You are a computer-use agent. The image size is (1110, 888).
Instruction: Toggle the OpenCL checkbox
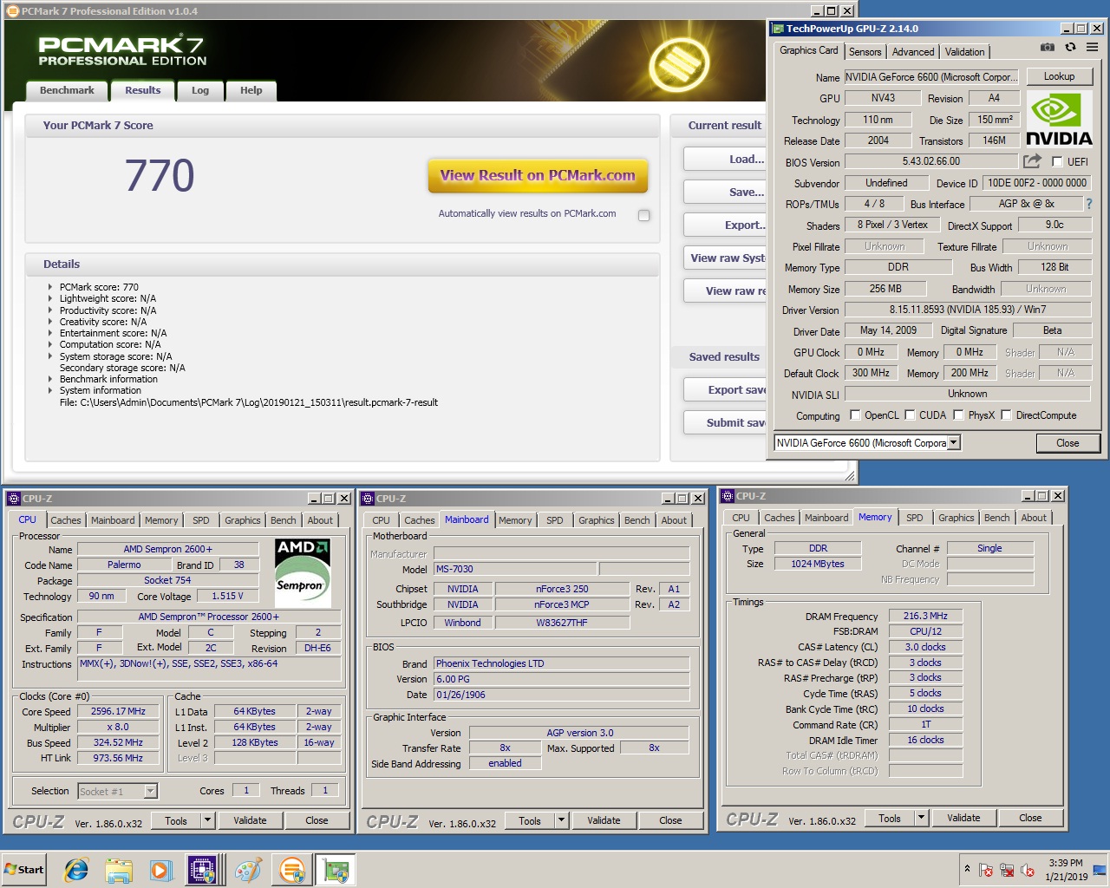[x=855, y=415]
